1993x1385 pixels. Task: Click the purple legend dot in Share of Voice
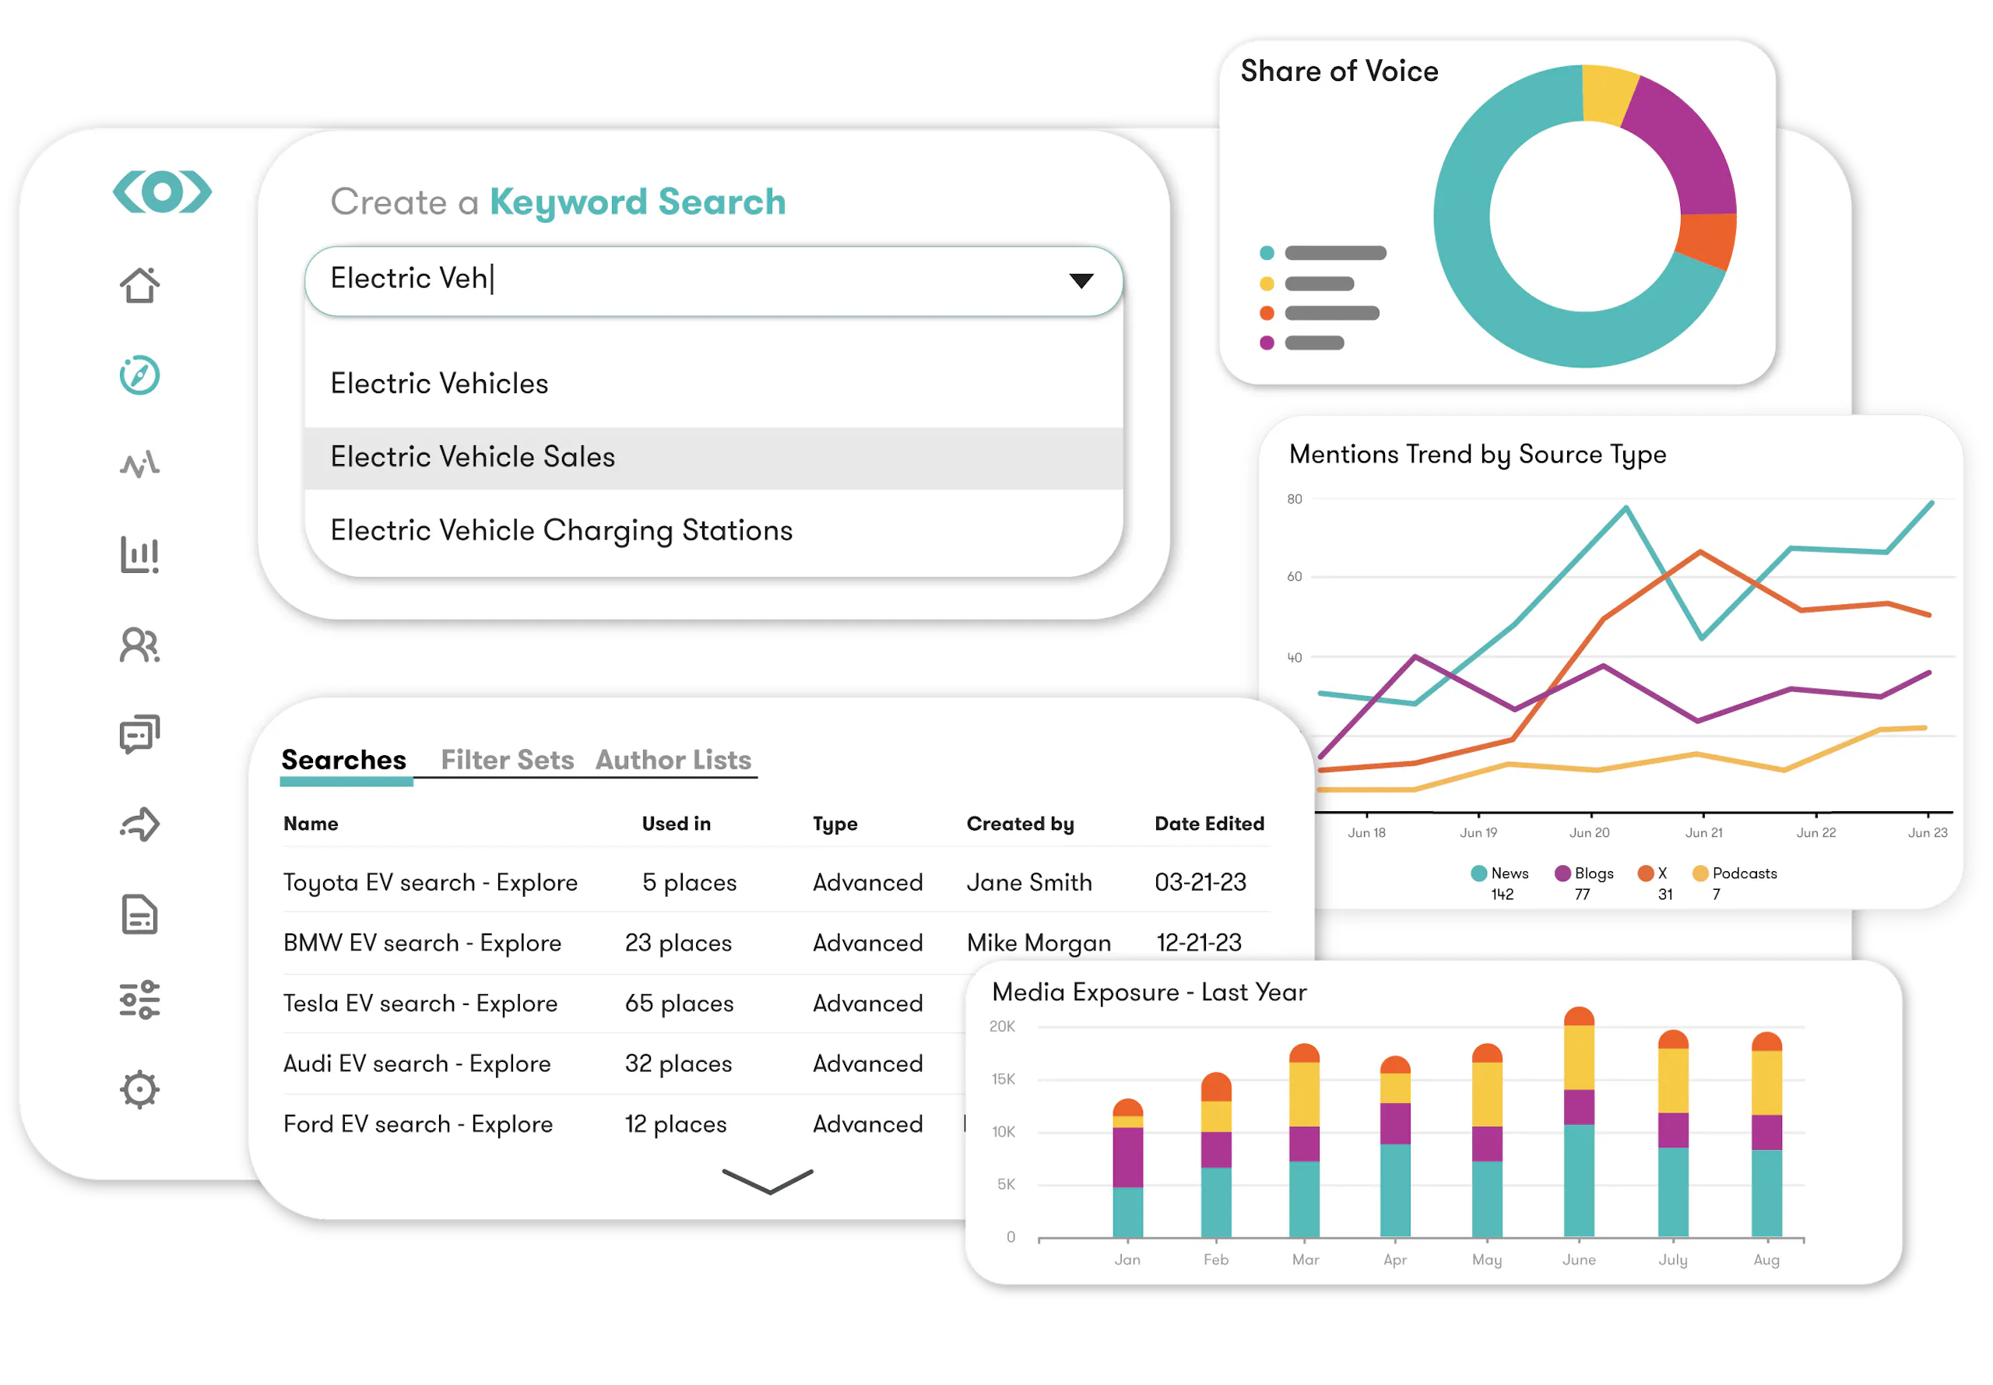[1266, 343]
